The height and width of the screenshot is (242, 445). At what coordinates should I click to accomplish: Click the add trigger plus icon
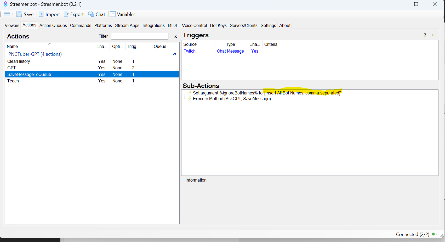pyautogui.click(x=433, y=35)
